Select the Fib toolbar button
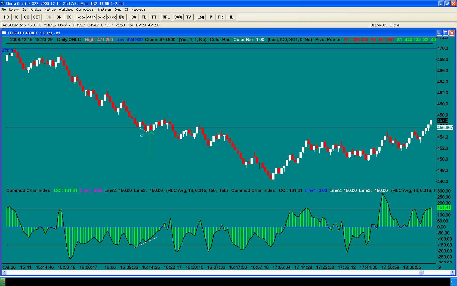 [221, 17]
